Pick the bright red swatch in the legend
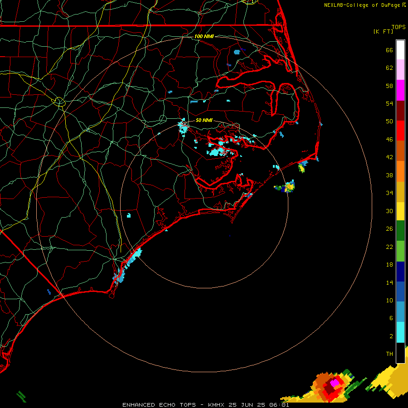 pyautogui.click(x=400, y=131)
